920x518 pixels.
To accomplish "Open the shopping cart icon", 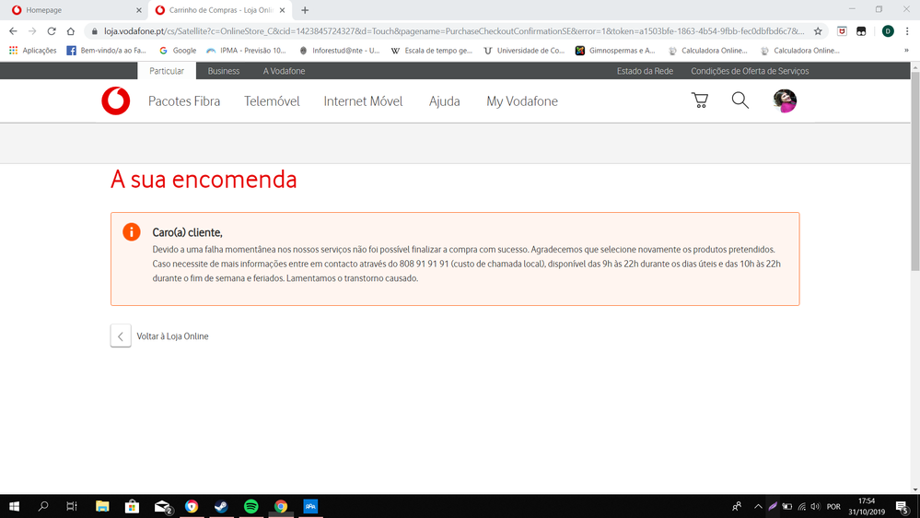I will pos(700,100).
